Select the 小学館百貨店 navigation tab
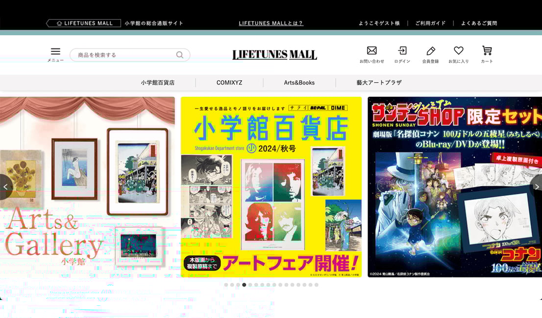This screenshot has width=542, height=318. pyautogui.click(x=157, y=83)
